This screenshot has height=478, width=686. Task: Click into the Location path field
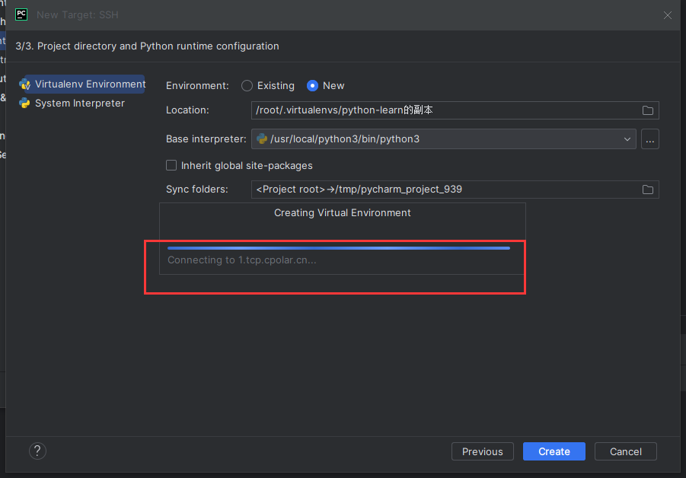click(442, 110)
